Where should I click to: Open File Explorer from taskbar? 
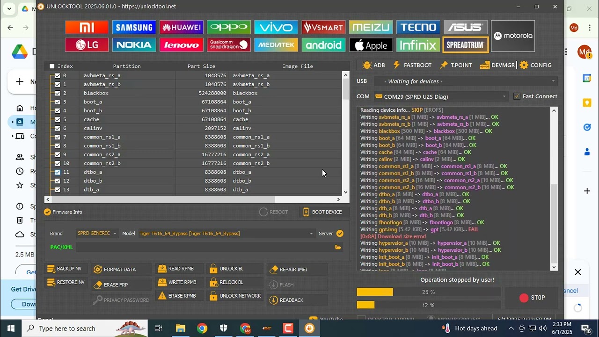pyautogui.click(x=180, y=329)
